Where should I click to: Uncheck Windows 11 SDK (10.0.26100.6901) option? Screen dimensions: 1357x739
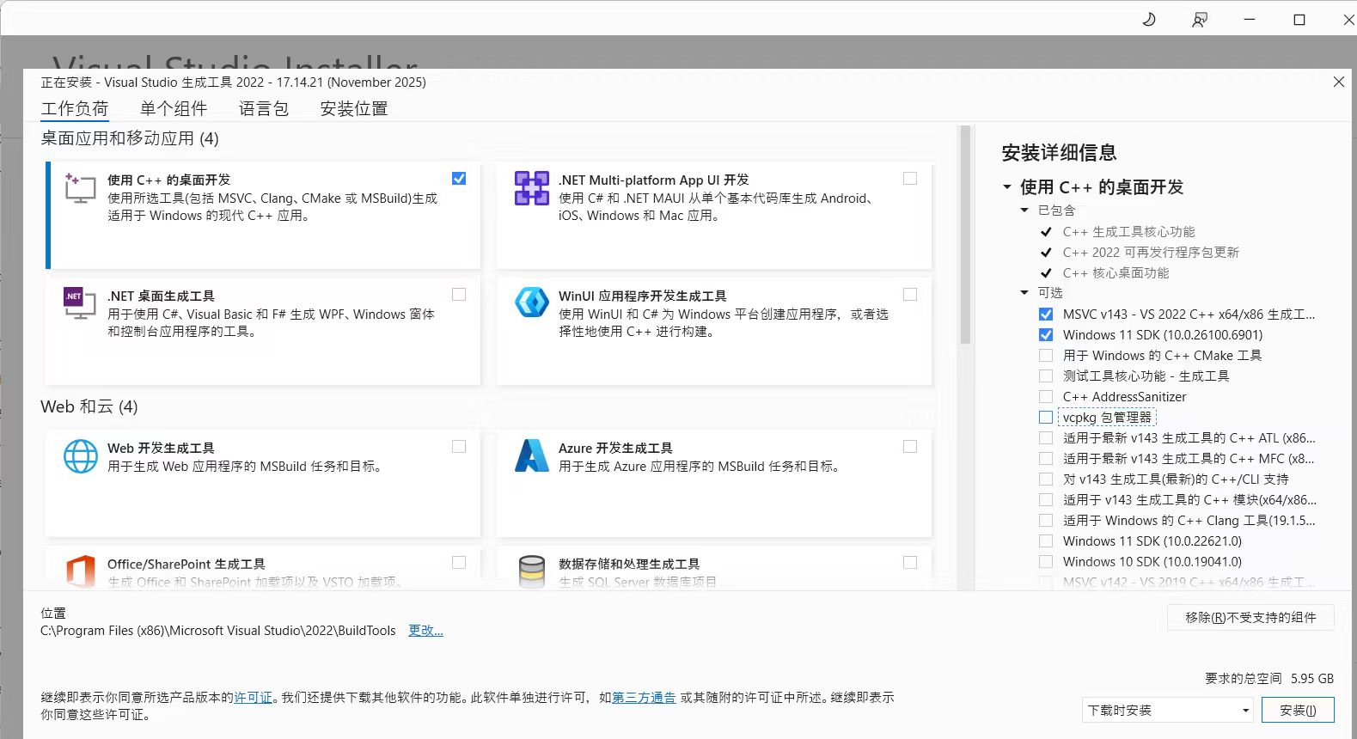1046,335
